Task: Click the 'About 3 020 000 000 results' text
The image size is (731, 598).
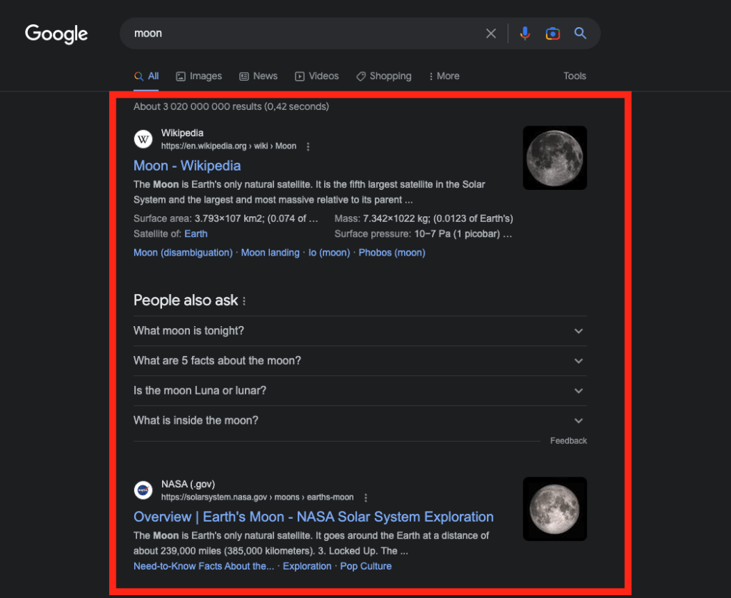Action: (x=231, y=107)
